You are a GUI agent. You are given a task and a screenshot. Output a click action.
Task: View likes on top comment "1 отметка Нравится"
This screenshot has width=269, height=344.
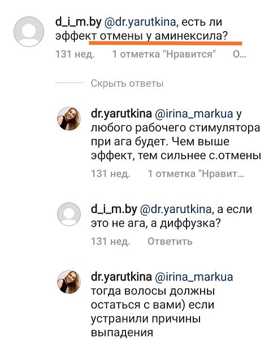(164, 54)
